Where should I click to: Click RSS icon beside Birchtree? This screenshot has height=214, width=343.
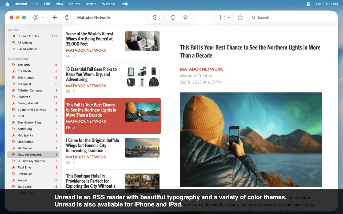pos(14,97)
